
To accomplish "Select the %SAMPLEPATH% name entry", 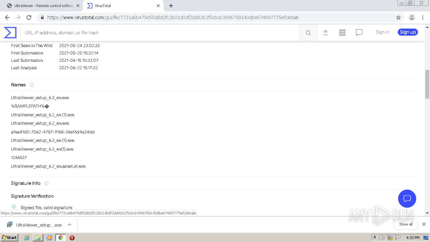I will [x=30, y=106].
